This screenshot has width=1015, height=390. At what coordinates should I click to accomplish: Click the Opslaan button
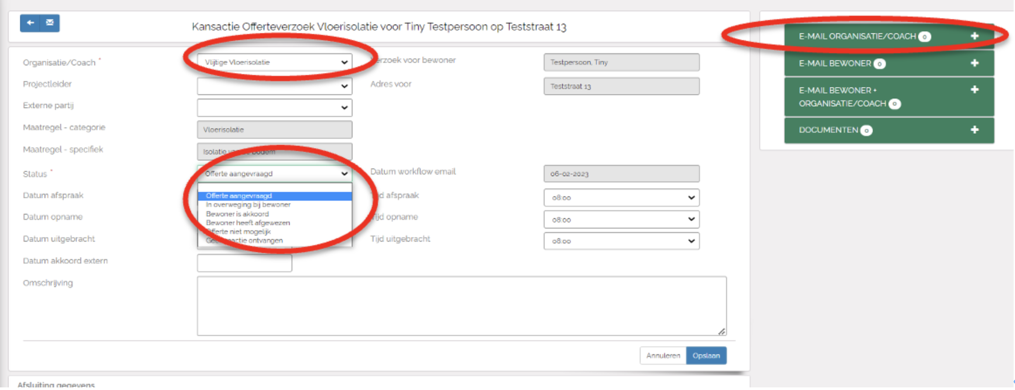(x=706, y=356)
